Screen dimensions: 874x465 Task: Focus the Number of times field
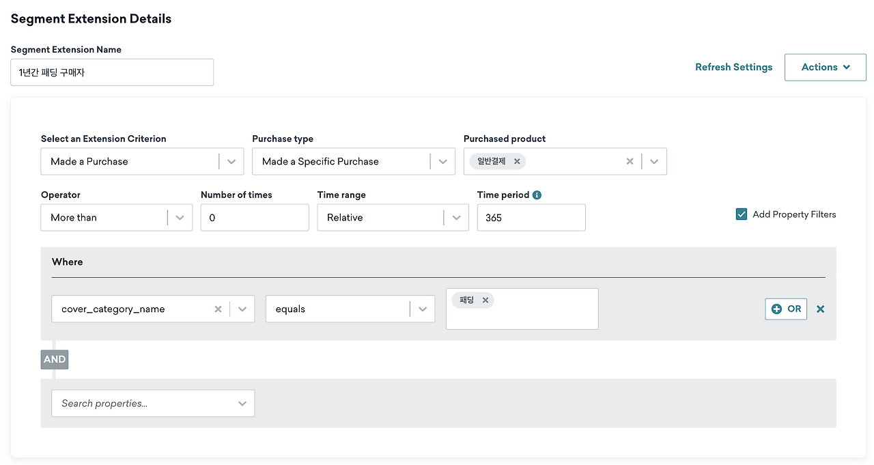[x=255, y=218]
